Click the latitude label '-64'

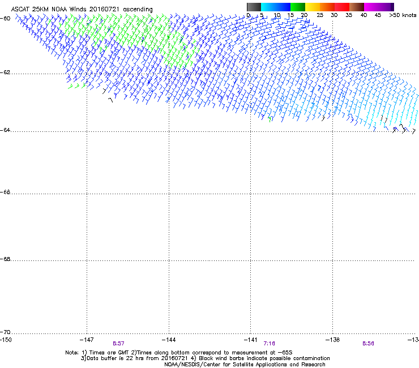5,130
